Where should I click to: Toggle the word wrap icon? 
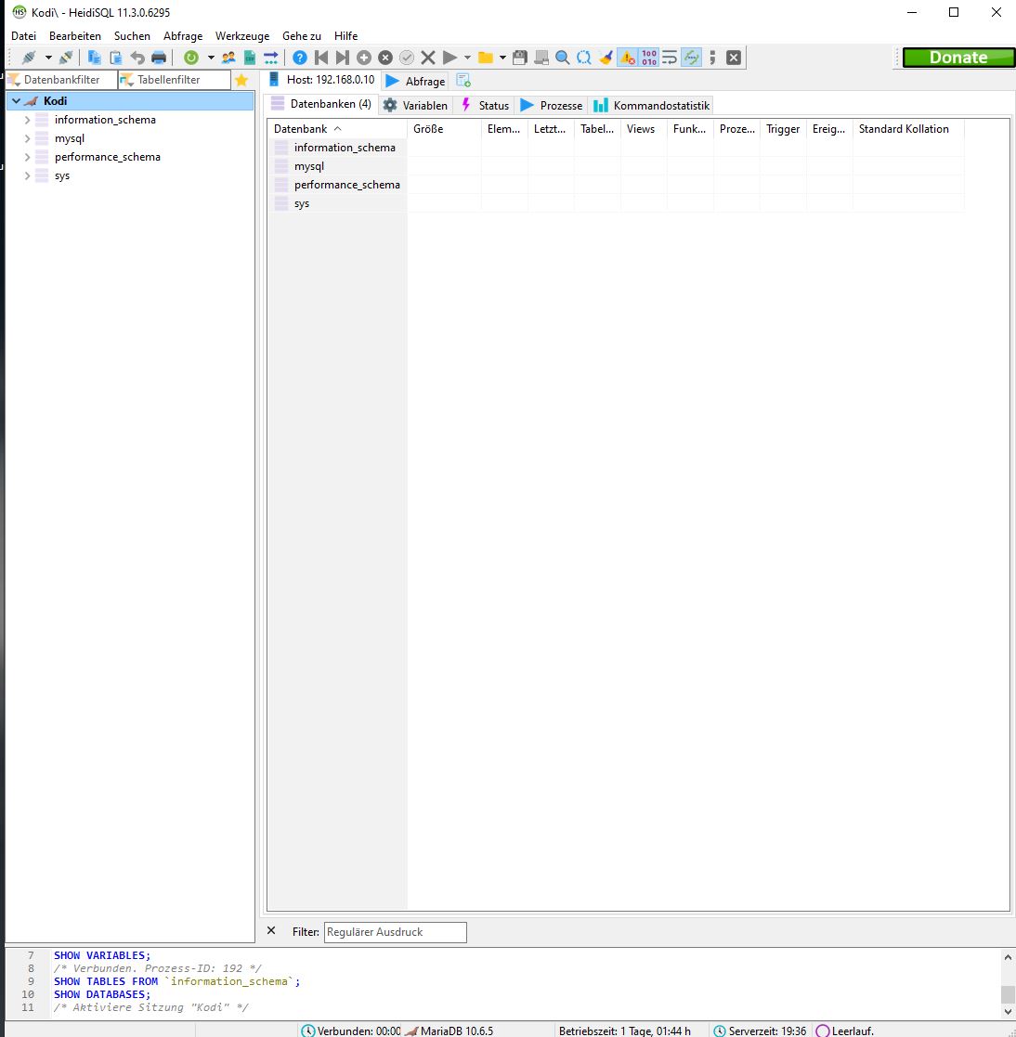pyautogui.click(x=670, y=58)
